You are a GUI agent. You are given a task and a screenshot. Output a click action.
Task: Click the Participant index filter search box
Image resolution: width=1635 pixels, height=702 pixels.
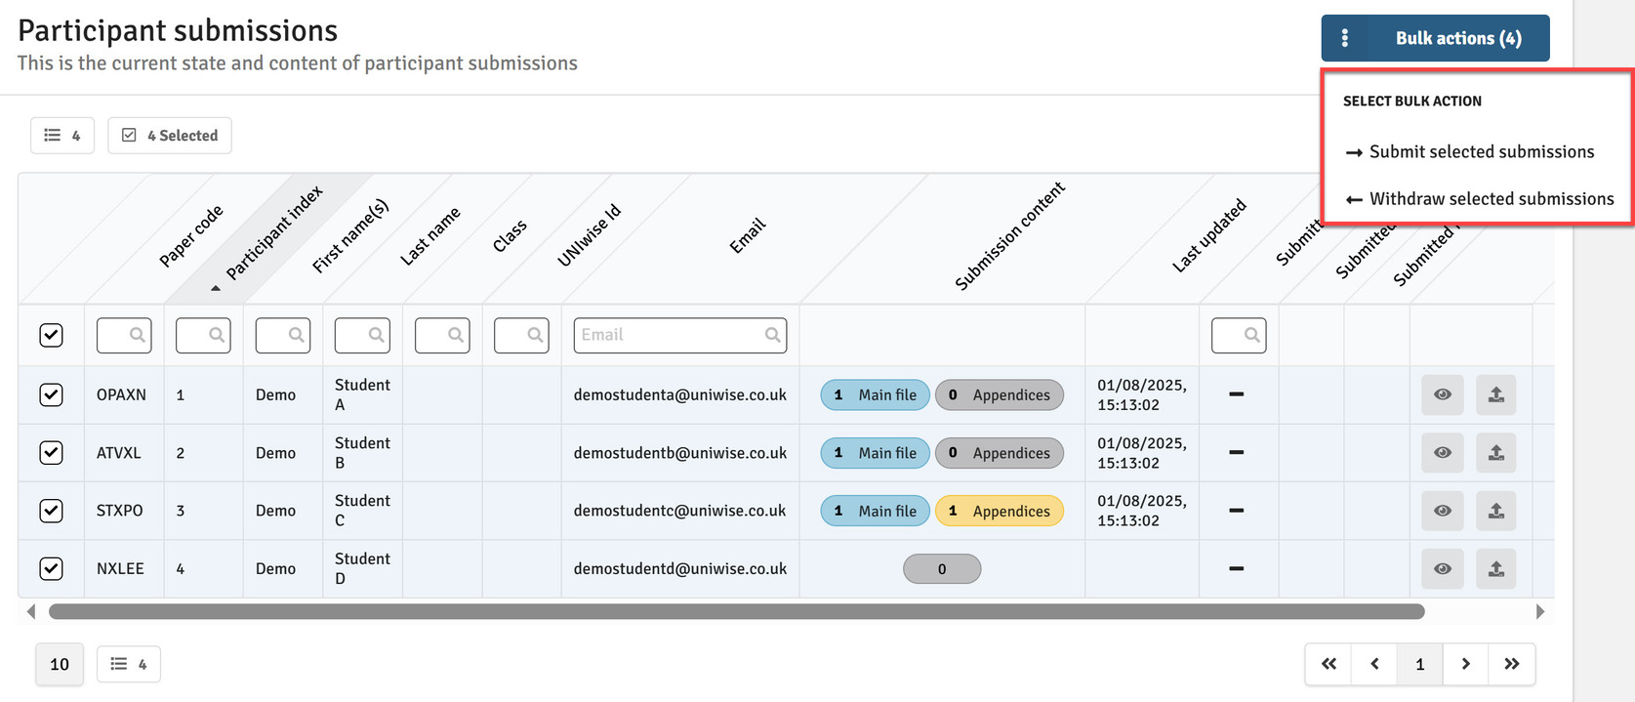coord(203,335)
